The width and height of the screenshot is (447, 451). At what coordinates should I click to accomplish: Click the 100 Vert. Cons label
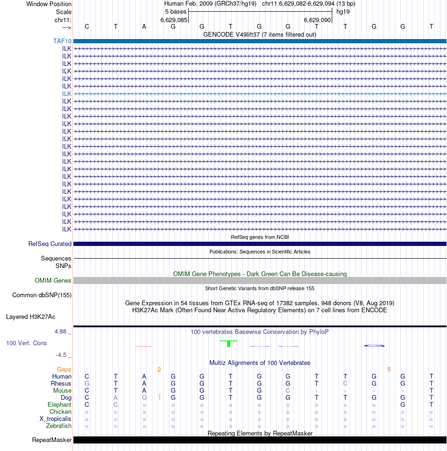26,343
